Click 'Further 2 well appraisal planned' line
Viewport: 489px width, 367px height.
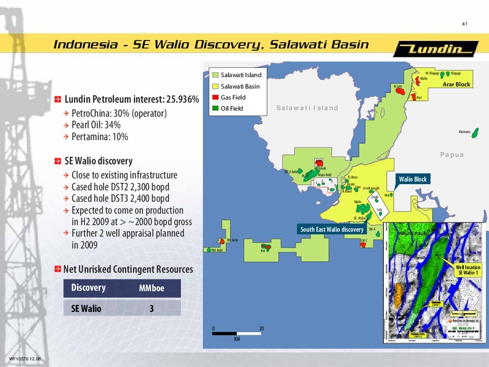[128, 234]
